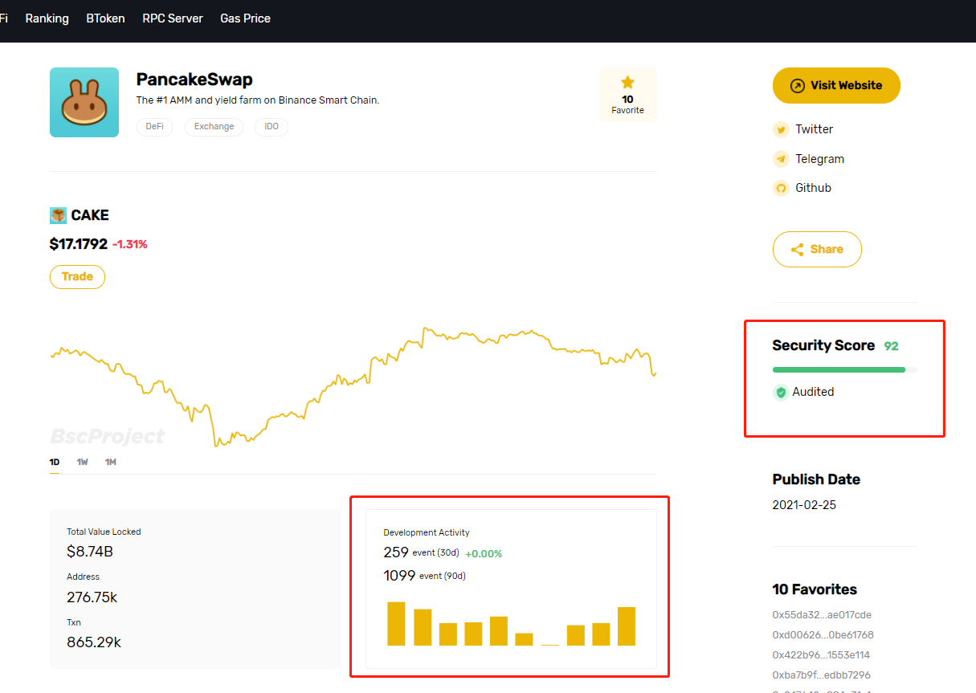Click the $17.1792 price value

tap(78, 244)
